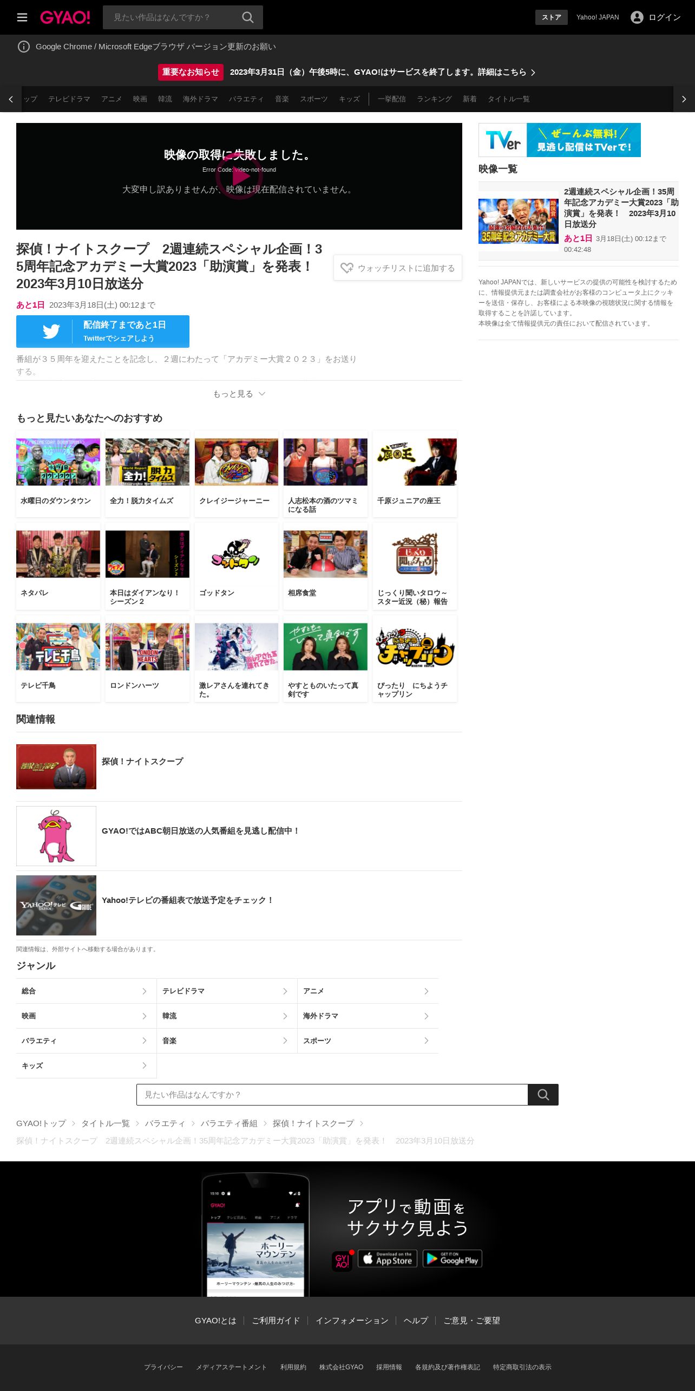Open the テレビドラマ genre row in genre list
695x1391 pixels.
coord(227,991)
